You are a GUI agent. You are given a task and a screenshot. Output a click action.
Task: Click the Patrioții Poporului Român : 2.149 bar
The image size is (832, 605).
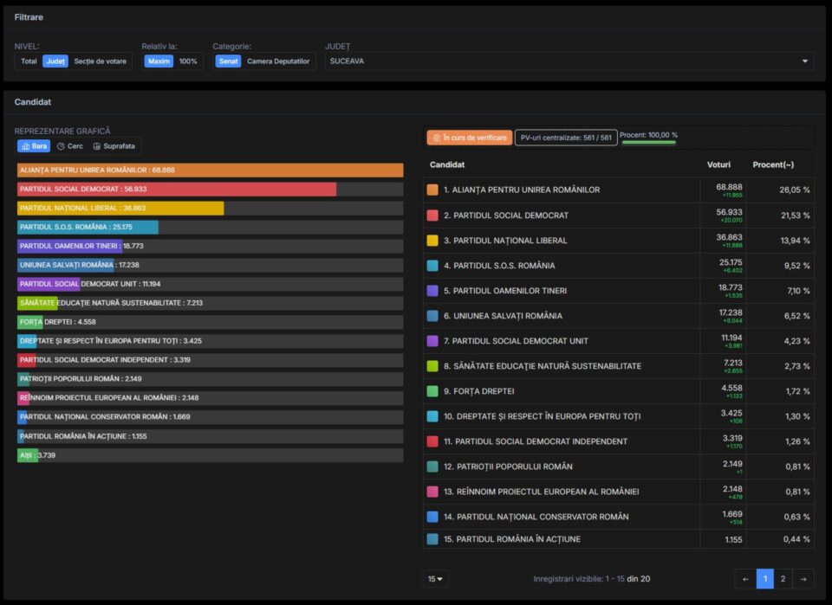click(x=23, y=379)
